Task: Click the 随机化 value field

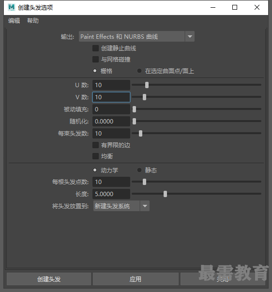Action: [111, 121]
